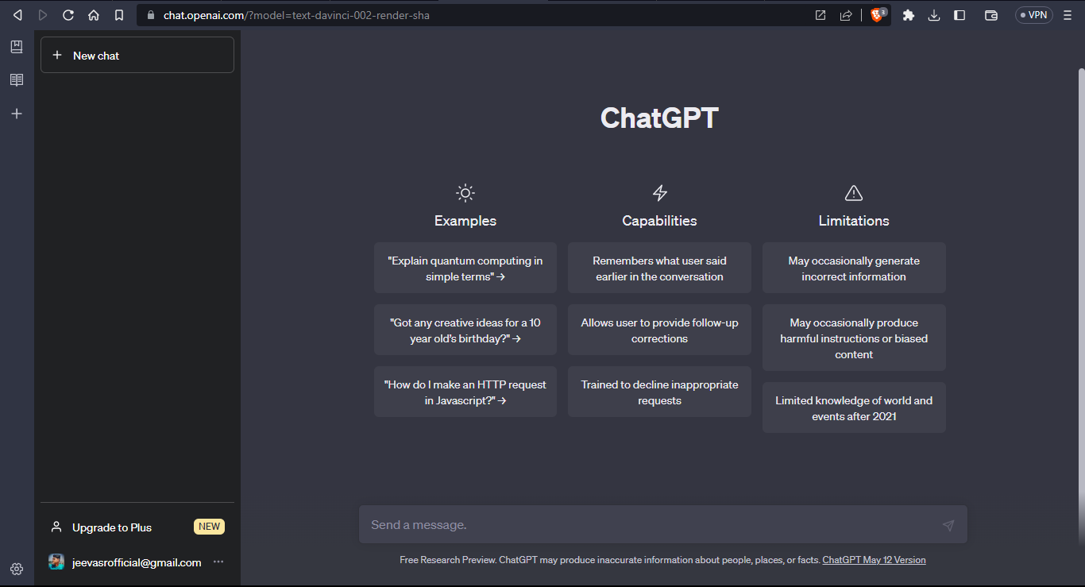Share this page via share icon
Screen dimensions: 1085x587
tap(846, 15)
